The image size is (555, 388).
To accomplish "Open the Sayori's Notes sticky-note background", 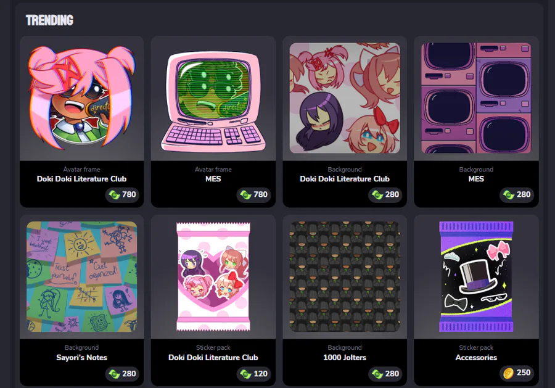I will coord(82,276).
